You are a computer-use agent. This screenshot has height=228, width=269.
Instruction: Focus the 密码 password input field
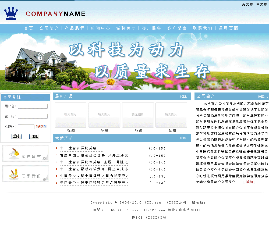pos(33,116)
